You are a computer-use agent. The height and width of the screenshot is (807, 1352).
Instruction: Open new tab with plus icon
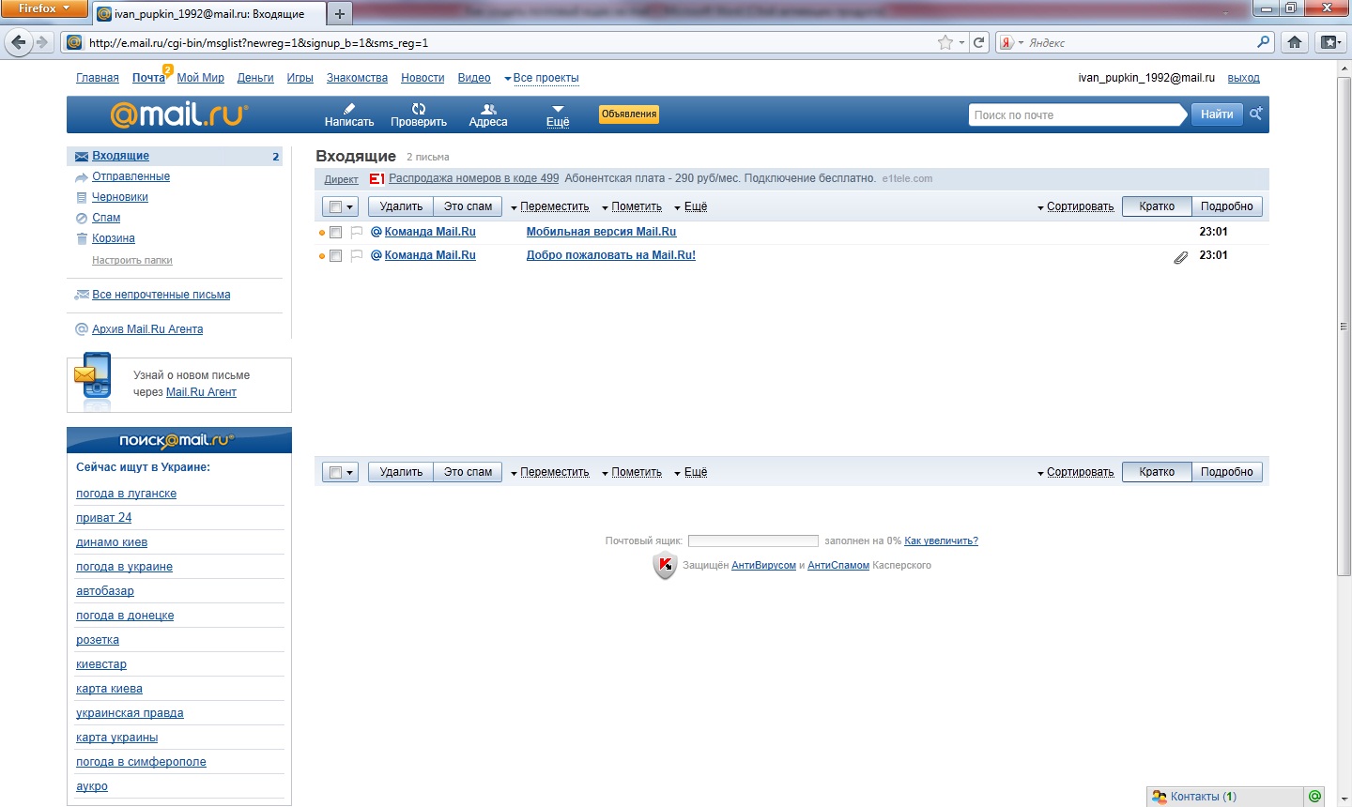(x=340, y=14)
